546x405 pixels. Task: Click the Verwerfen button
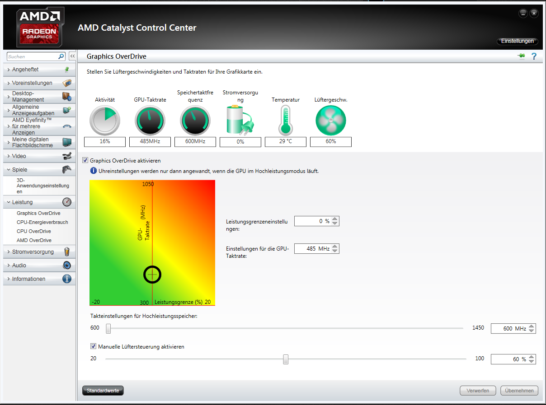(x=478, y=391)
